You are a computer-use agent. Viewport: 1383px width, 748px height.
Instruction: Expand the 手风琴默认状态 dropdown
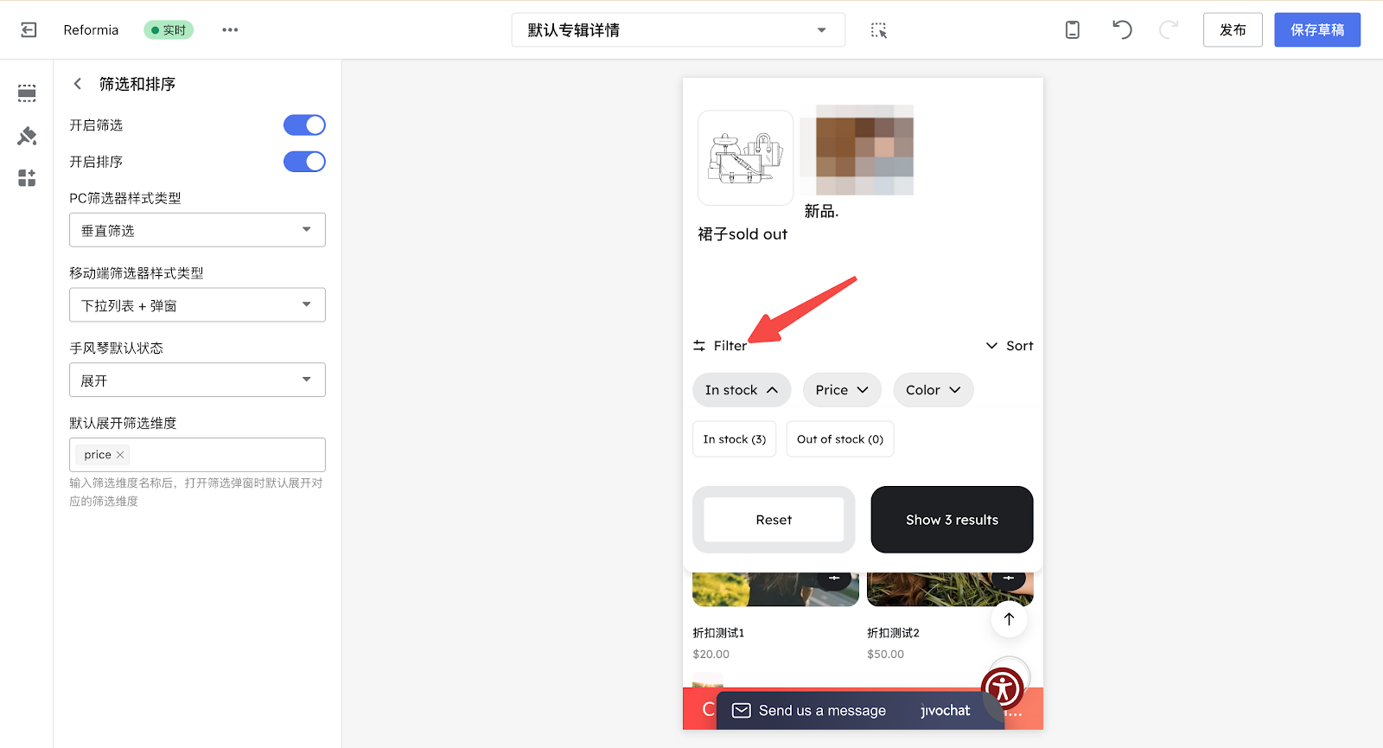point(197,380)
